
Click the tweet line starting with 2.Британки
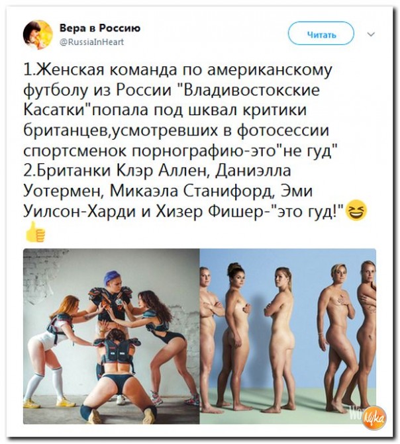[x=158, y=171]
